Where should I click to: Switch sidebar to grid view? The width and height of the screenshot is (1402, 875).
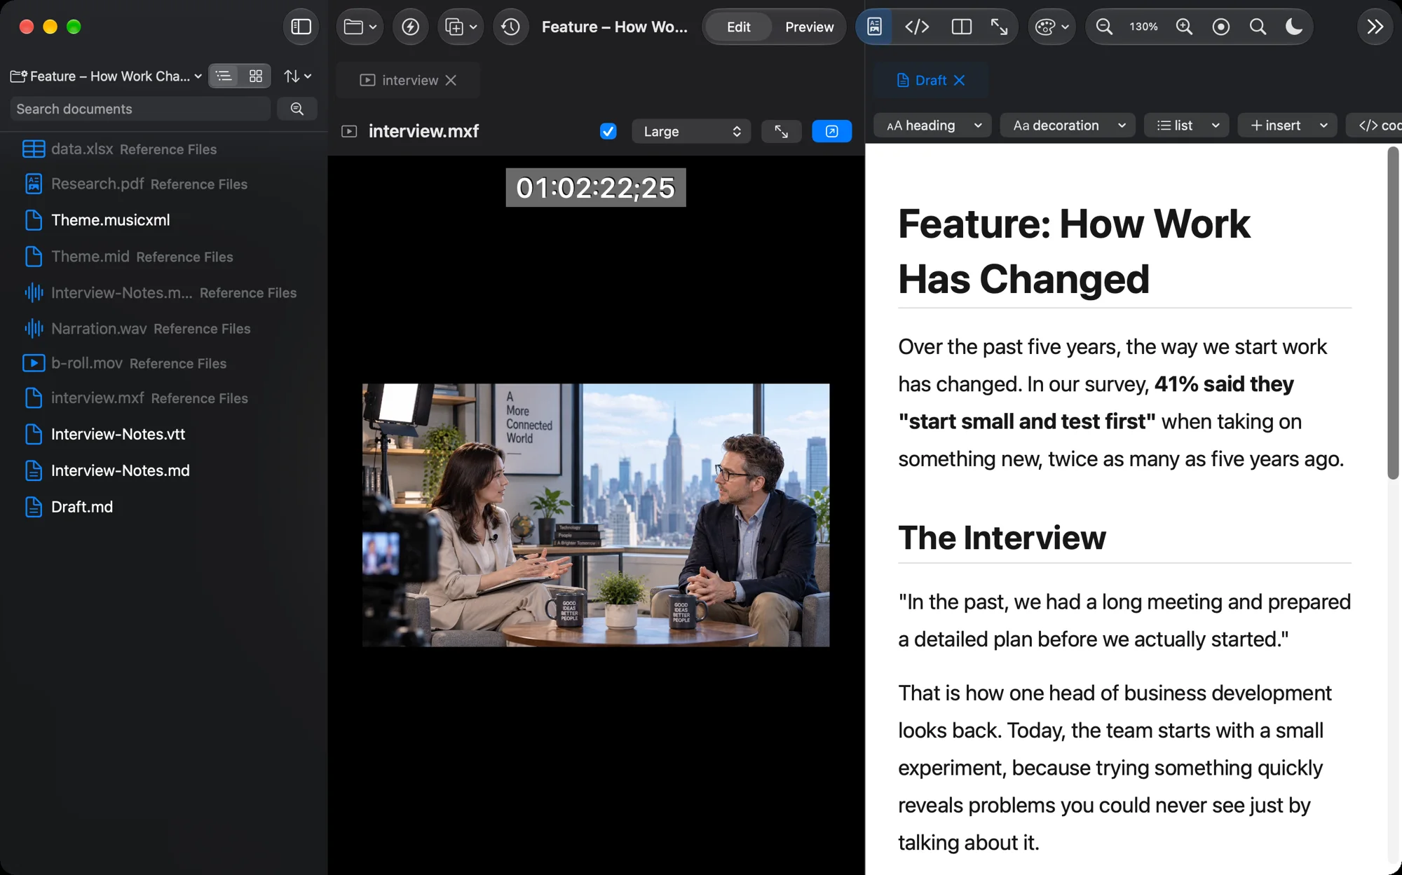[x=256, y=76]
